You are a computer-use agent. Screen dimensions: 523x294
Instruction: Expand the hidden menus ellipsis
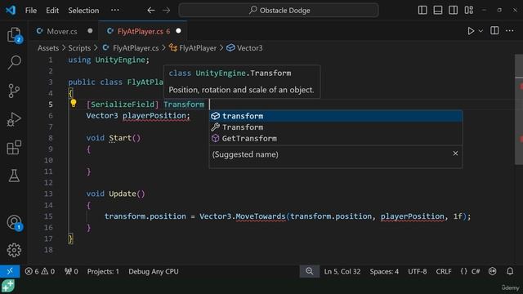(115, 10)
